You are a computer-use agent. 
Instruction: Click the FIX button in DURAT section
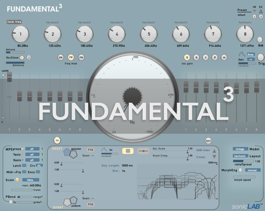[x=91, y=204]
